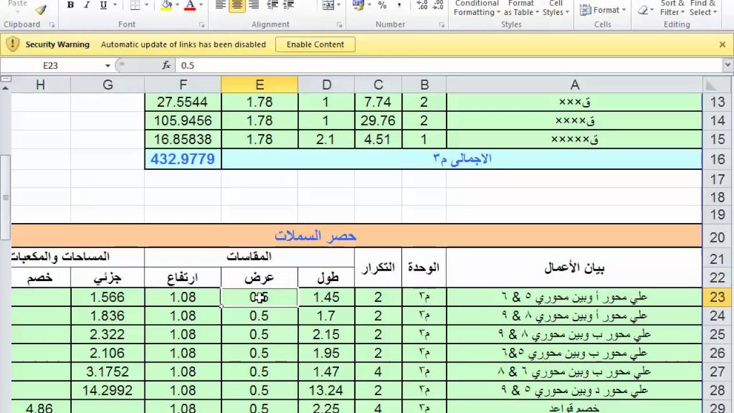This screenshot has height=413, width=734.
Task: Click the Increase Indent icon
Action: point(288,5)
